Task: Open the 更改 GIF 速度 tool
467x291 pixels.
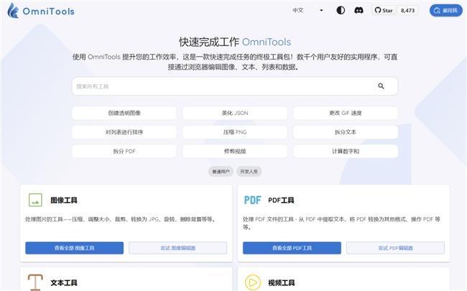Action: click(346, 113)
